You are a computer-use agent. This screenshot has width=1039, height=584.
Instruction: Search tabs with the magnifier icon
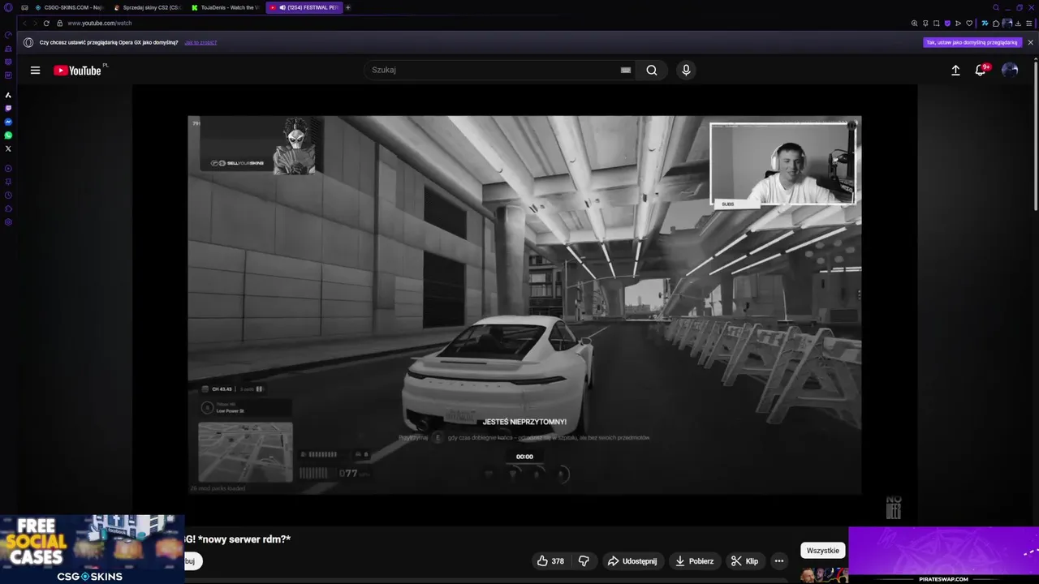[996, 7]
